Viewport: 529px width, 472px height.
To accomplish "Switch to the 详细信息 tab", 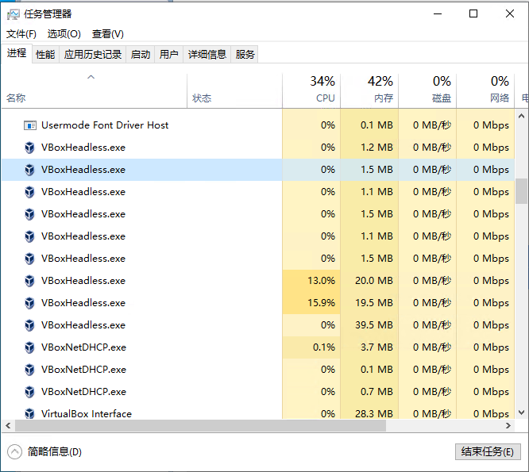I will coord(207,54).
